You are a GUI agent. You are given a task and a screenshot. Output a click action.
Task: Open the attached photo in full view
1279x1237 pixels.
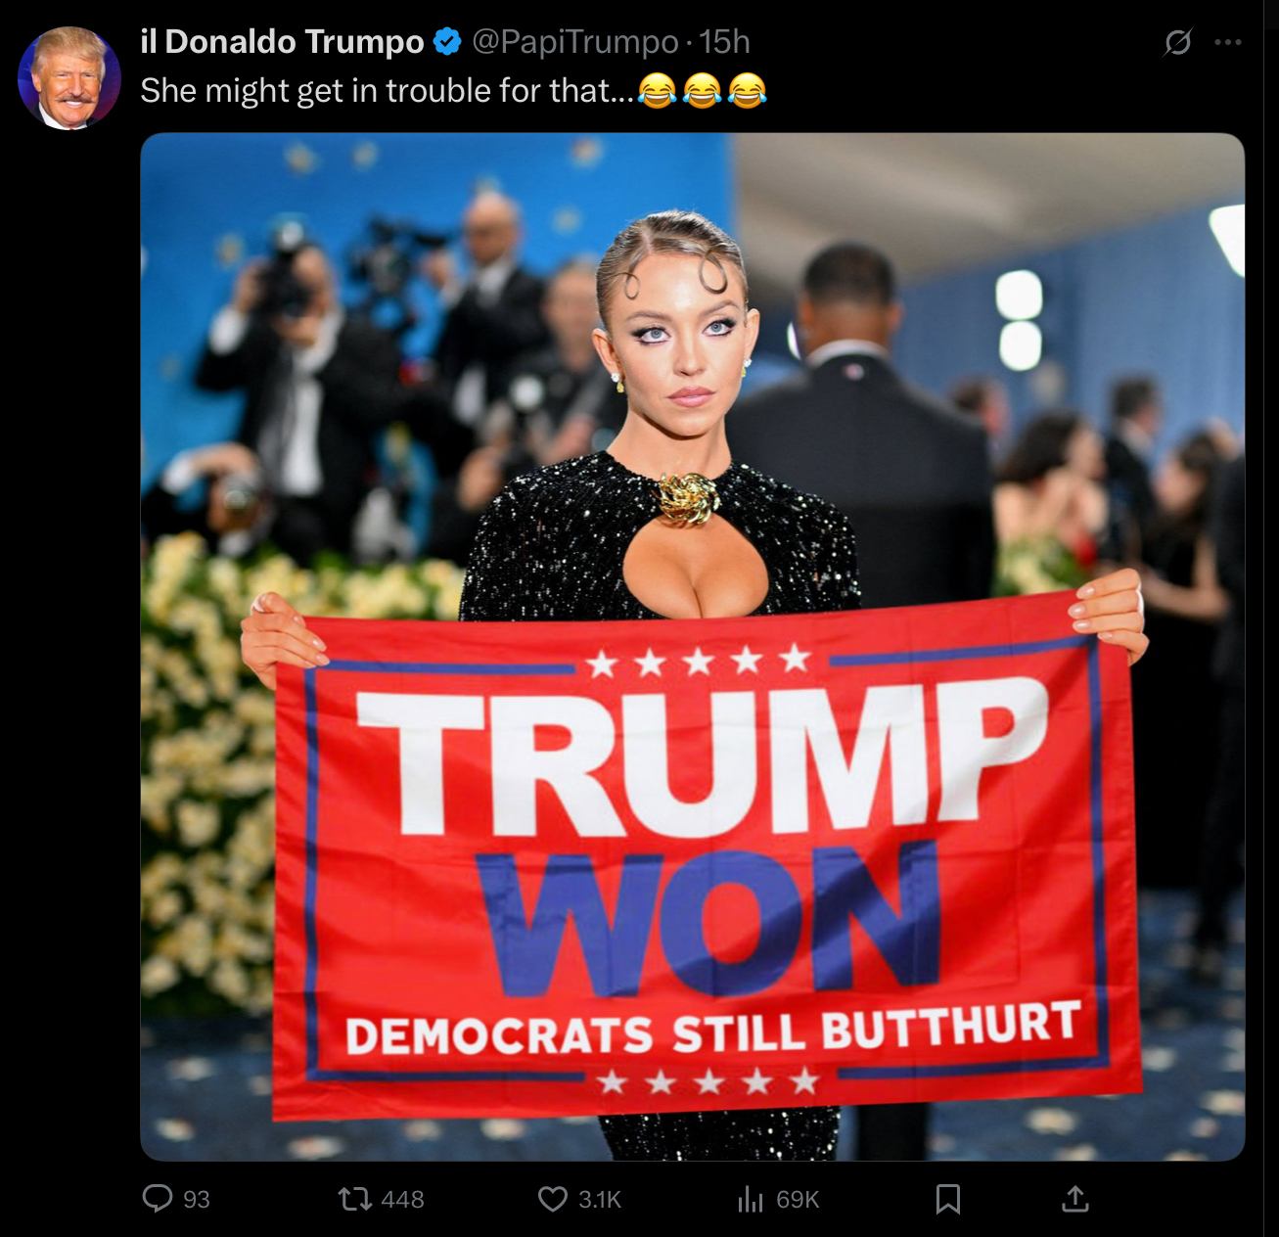click(693, 647)
